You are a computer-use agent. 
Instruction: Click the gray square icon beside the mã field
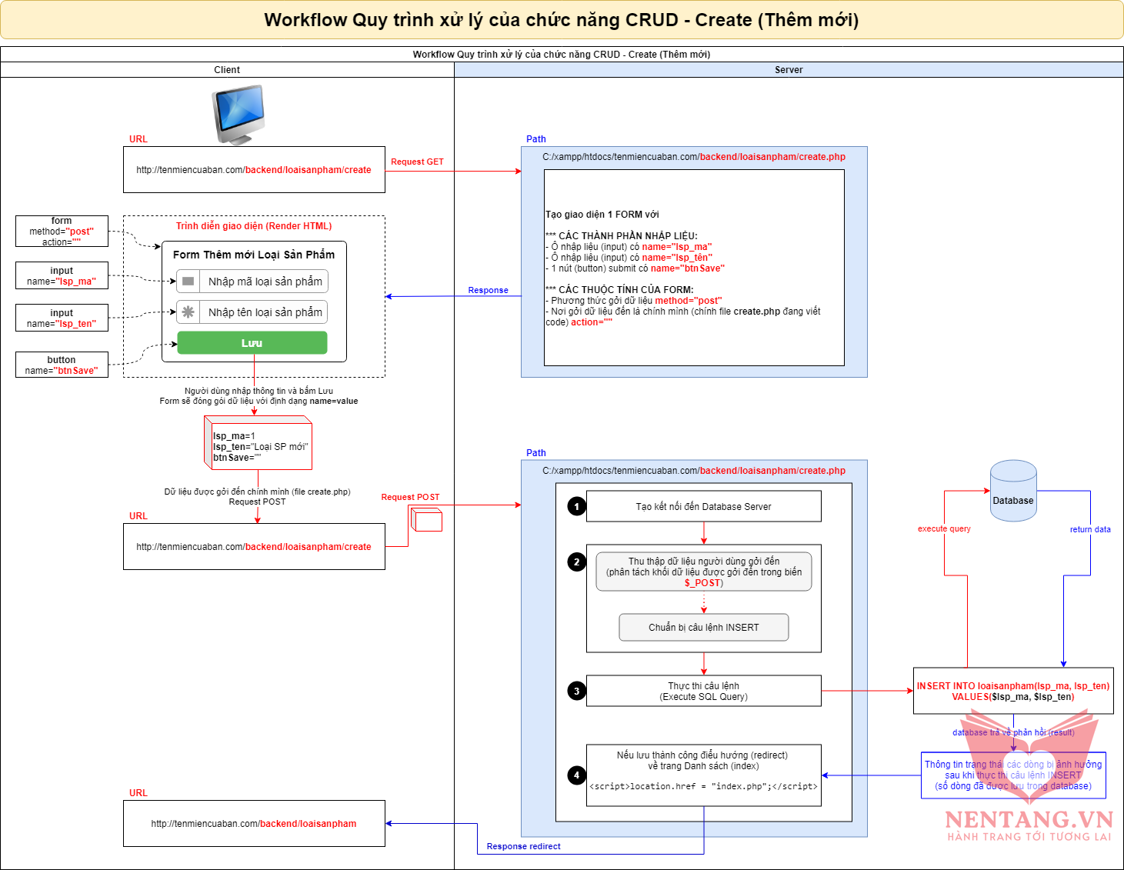click(x=188, y=282)
